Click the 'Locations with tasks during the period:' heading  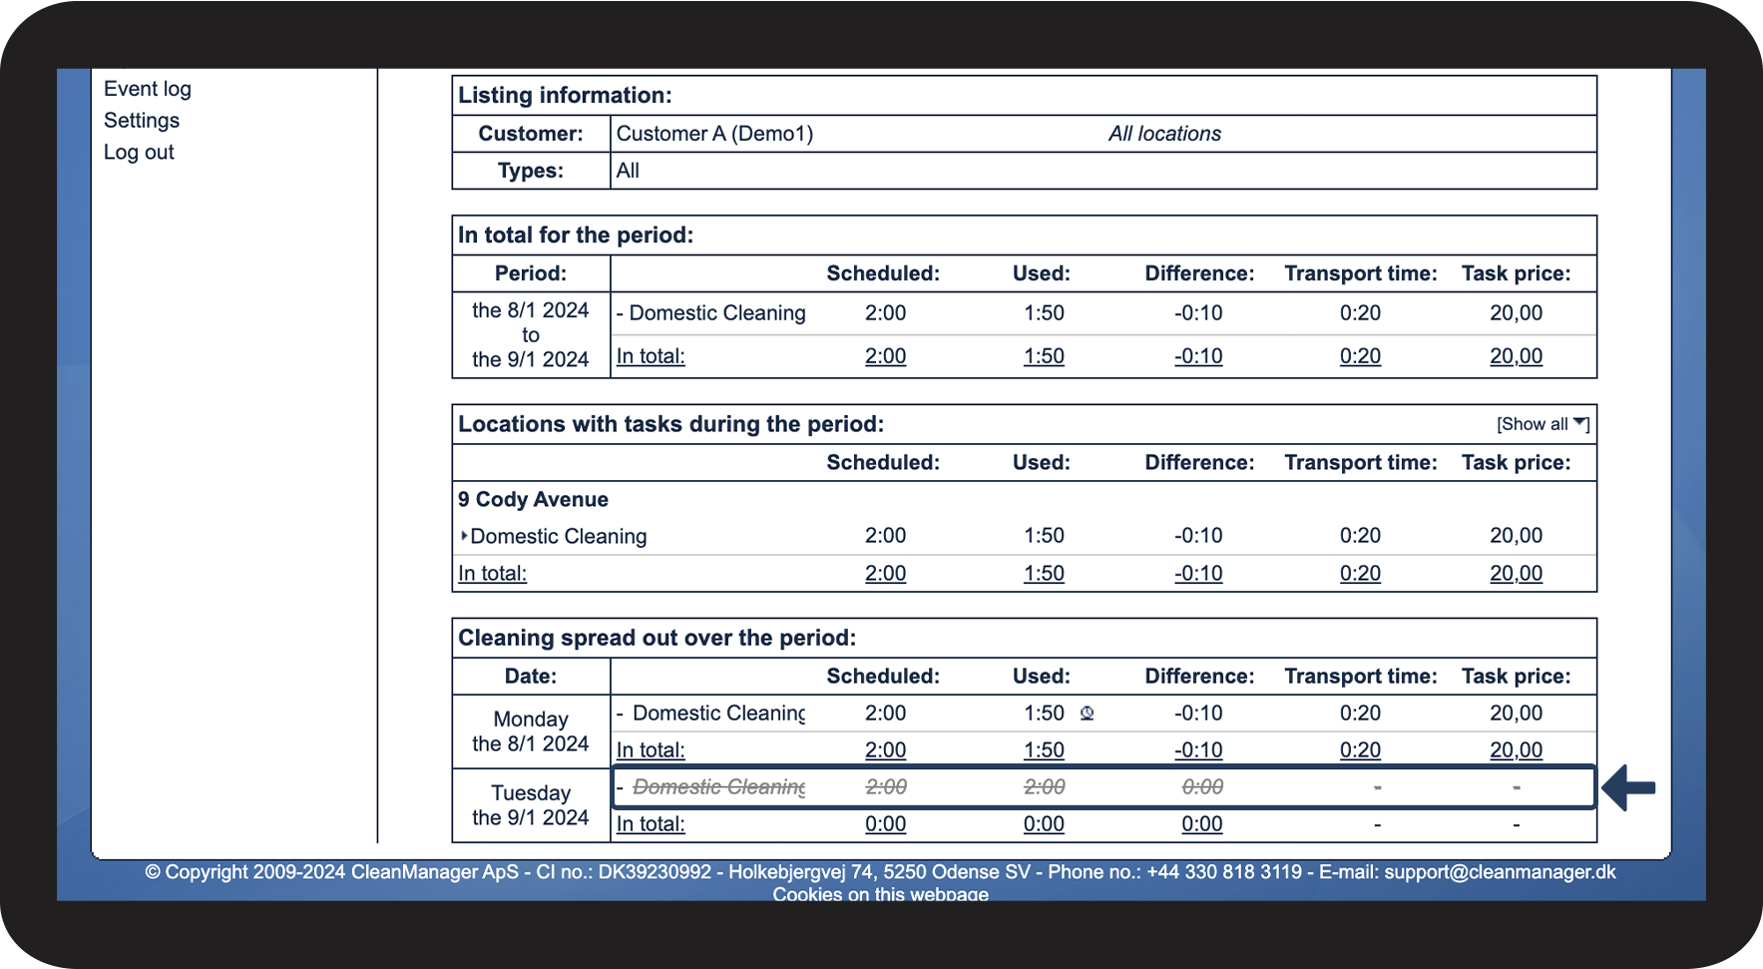click(670, 424)
